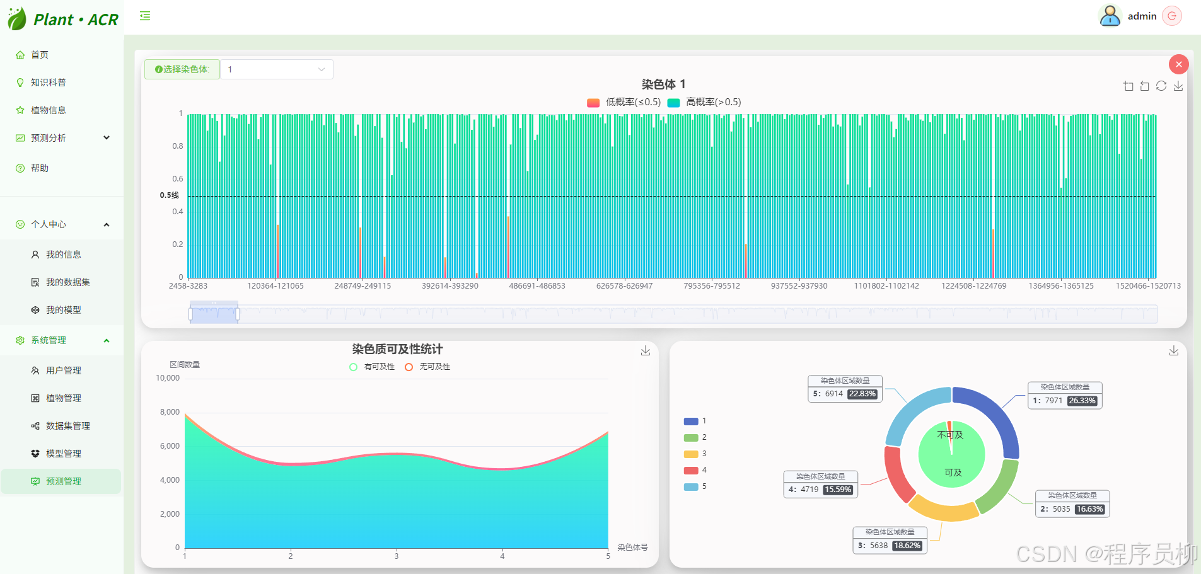The height and width of the screenshot is (574, 1201).
Task: Click the 模型管理 layers icon
Action: tap(35, 454)
